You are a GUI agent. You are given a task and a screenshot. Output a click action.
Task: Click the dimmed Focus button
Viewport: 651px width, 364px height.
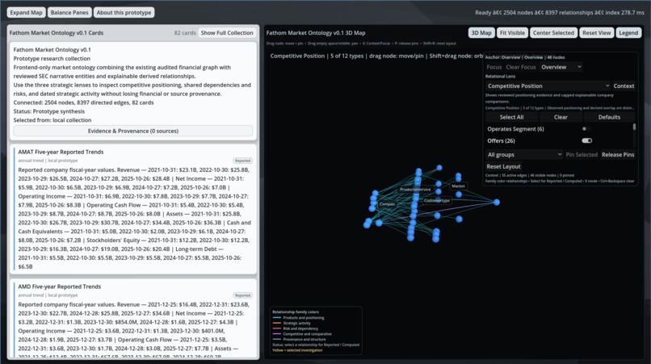(493, 67)
